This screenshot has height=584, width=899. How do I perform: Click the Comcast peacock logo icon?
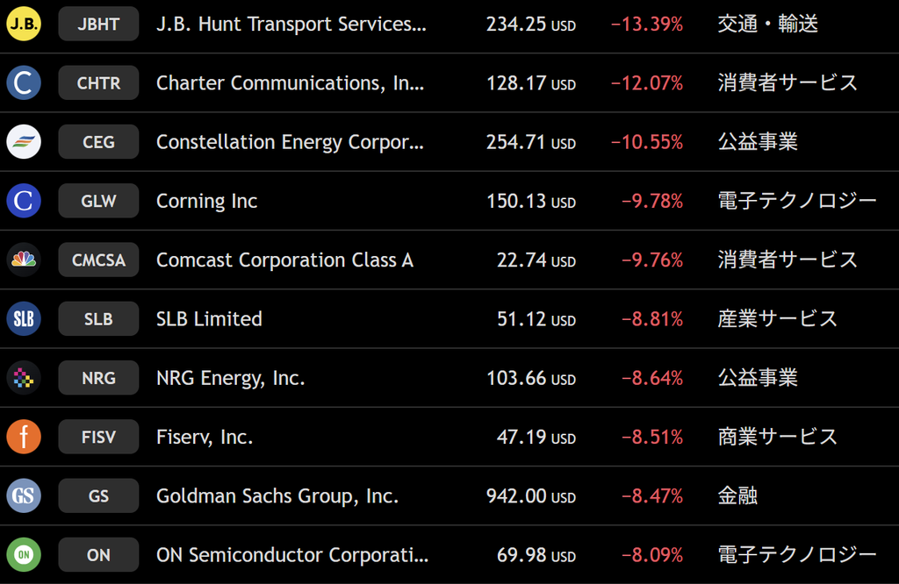24,260
